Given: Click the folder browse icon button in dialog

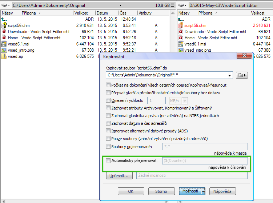Looking at the screenshot, I should click(241, 75).
